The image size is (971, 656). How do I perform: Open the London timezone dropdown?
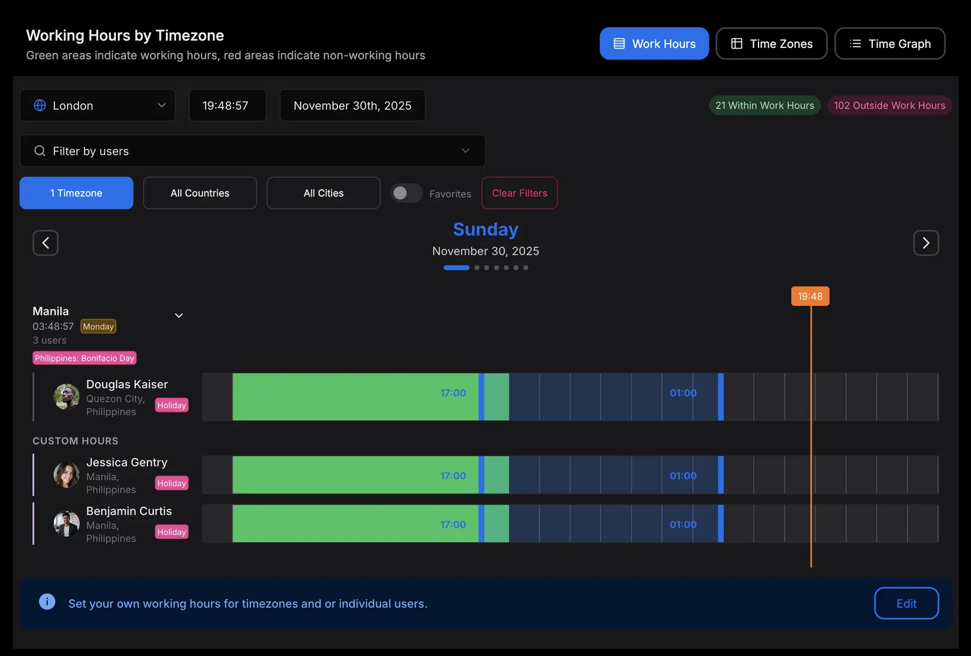(x=98, y=105)
